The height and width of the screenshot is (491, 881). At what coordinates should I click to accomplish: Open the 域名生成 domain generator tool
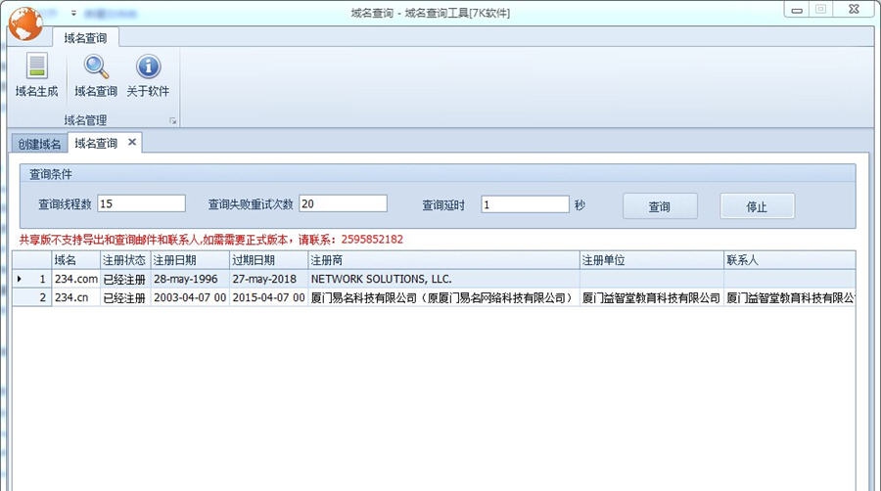[x=36, y=76]
